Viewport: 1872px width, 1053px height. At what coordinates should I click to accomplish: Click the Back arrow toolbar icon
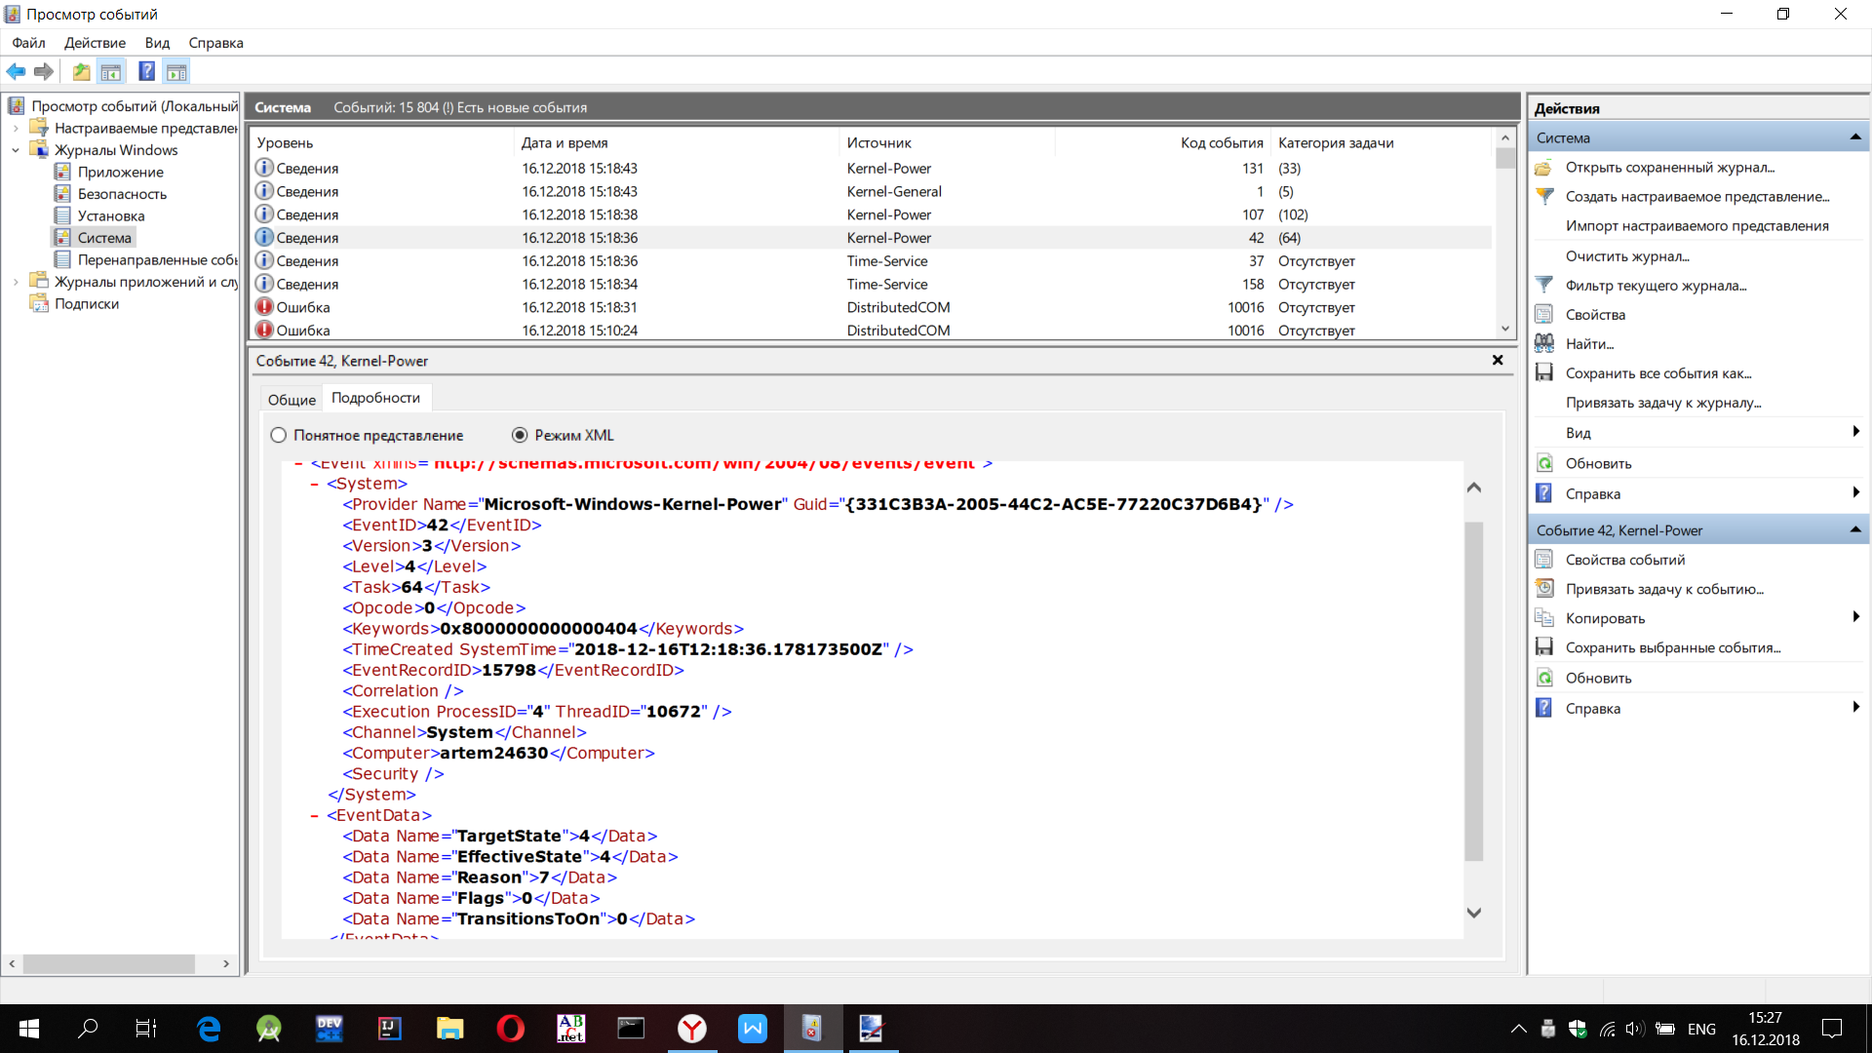[16, 71]
